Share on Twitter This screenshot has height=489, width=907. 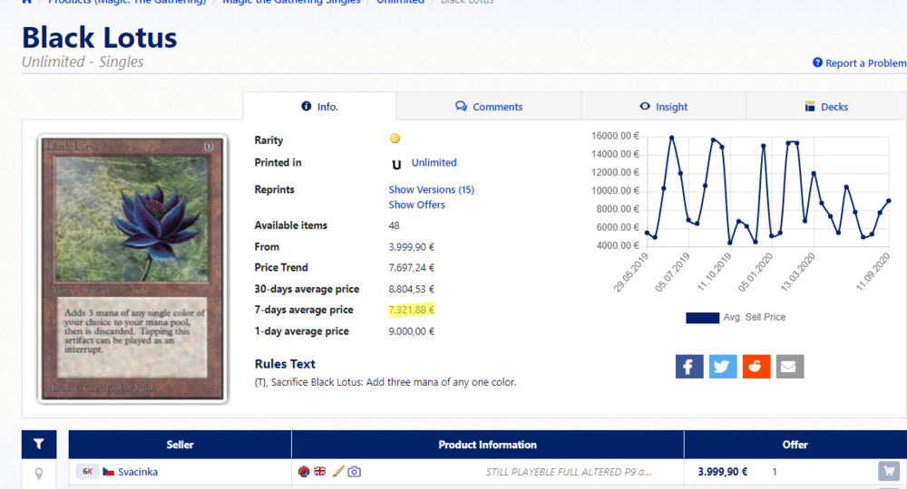[723, 366]
